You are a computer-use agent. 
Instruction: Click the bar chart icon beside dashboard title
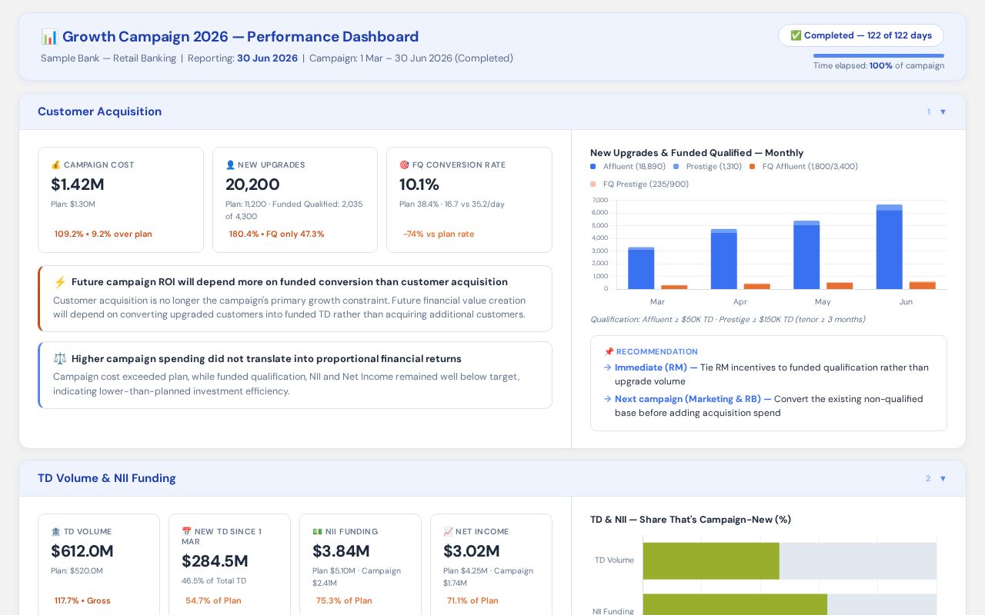49,37
